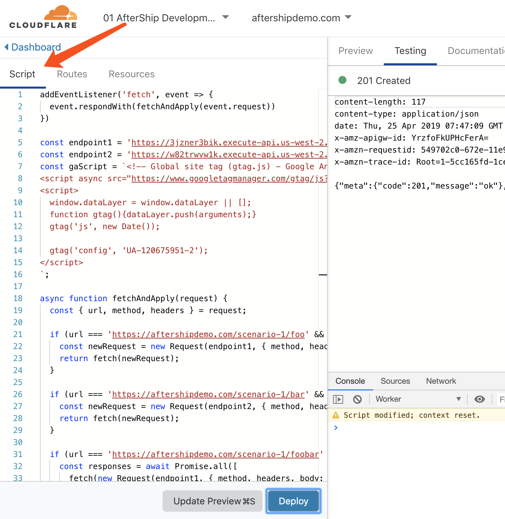Click "gtag('config', 'UA-120675951-2');" on line 14
Viewport: 505px width, 519px height.
(129, 251)
